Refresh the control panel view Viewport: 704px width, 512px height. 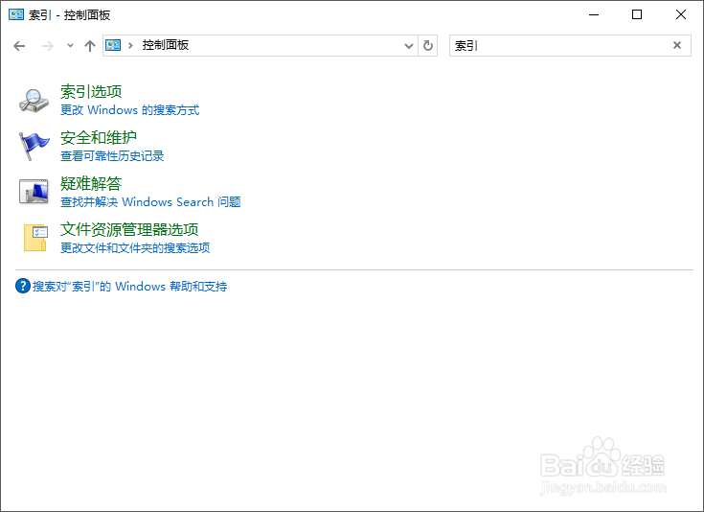point(428,45)
